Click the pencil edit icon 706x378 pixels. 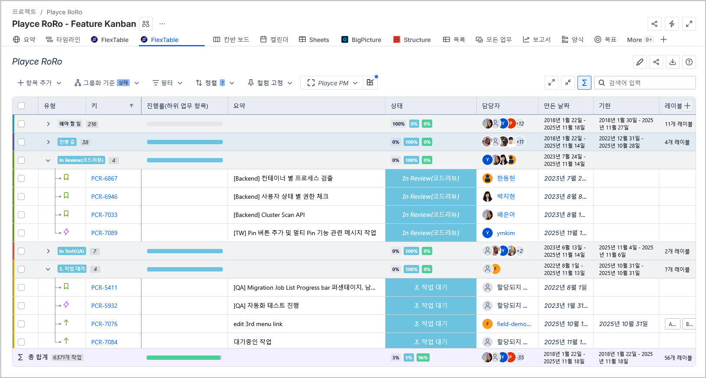pyautogui.click(x=640, y=62)
